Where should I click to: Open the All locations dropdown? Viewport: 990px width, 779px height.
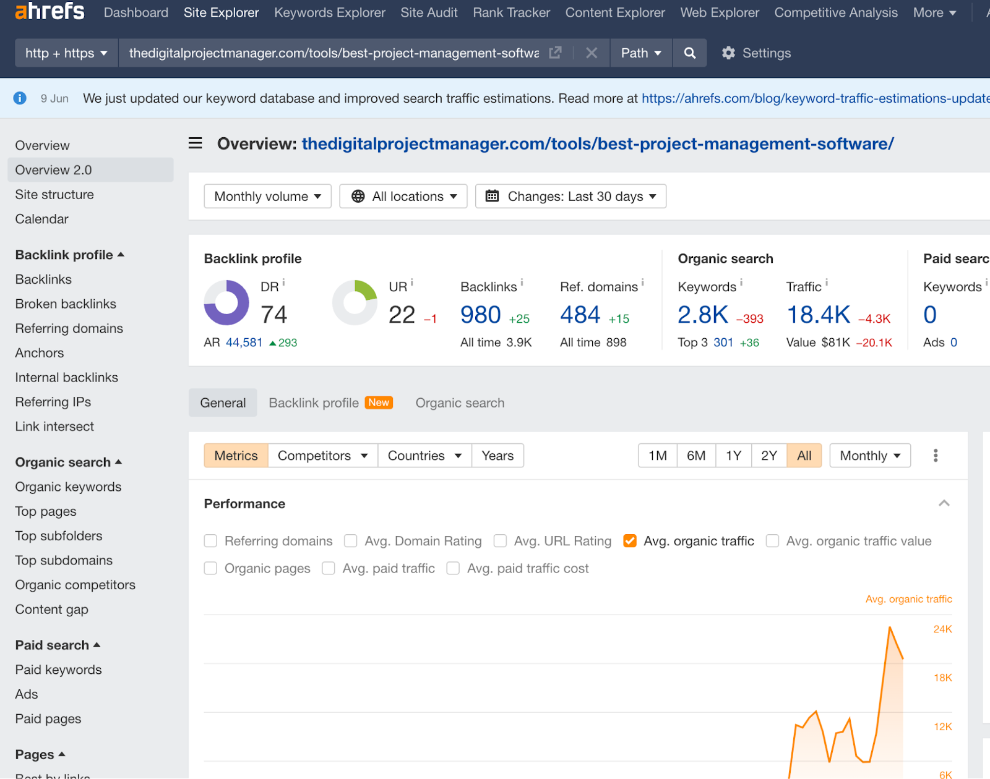click(403, 196)
